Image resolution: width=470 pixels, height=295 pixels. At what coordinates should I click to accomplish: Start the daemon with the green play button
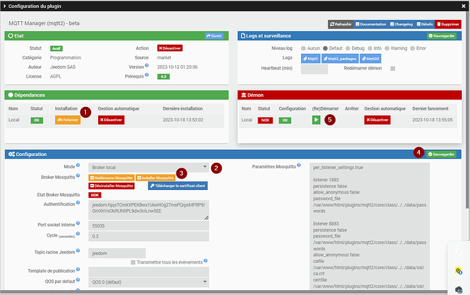tap(316, 120)
